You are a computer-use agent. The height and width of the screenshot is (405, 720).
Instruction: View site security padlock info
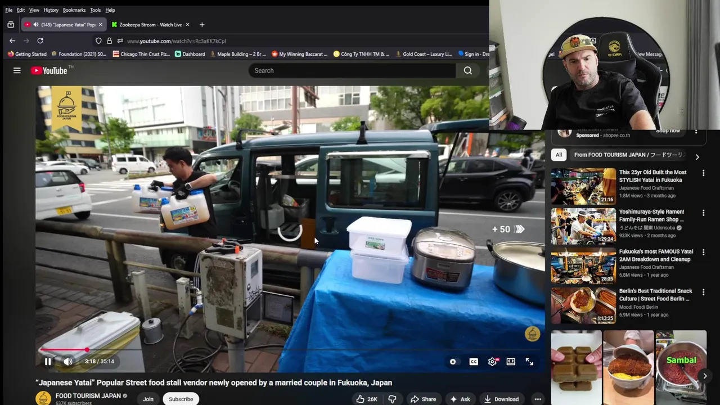pyautogui.click(x=109, y=41)
